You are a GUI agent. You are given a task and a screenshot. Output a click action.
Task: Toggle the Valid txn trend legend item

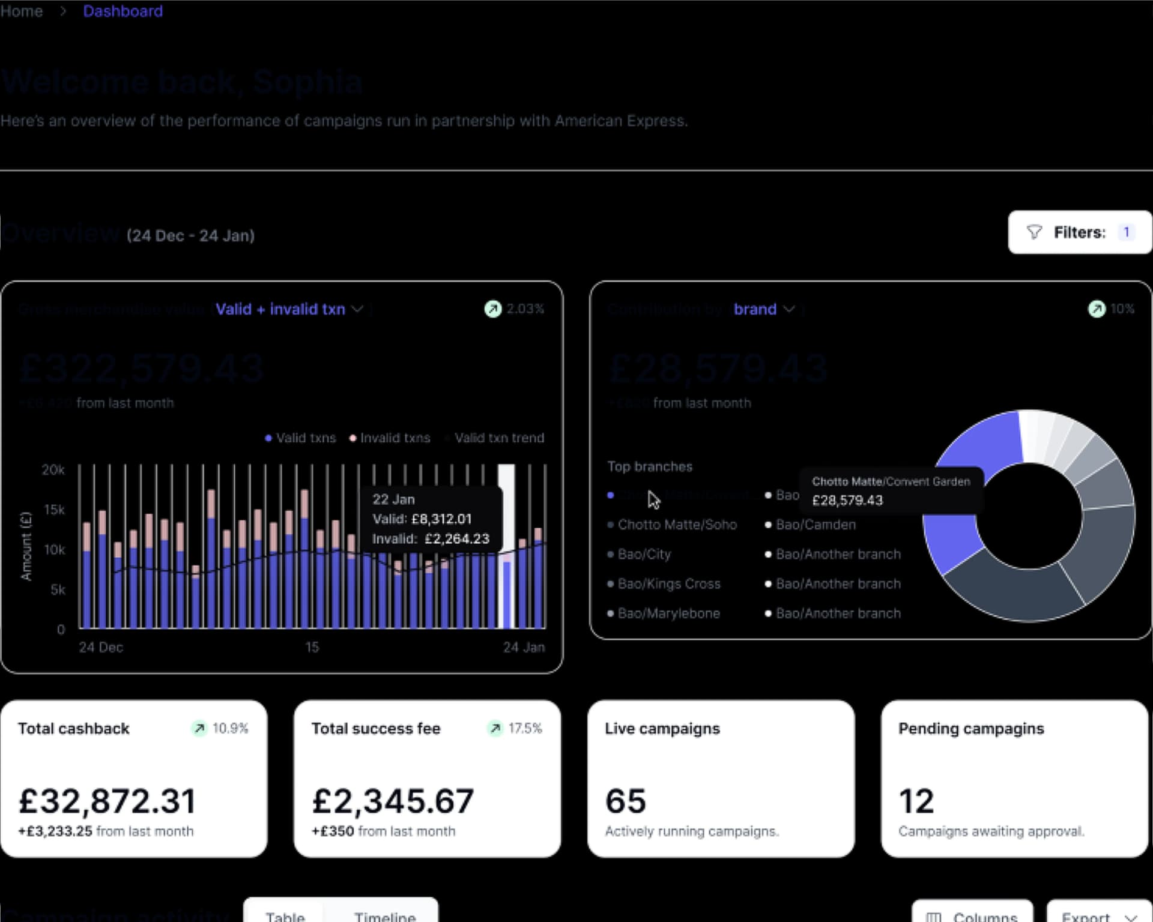498,438
